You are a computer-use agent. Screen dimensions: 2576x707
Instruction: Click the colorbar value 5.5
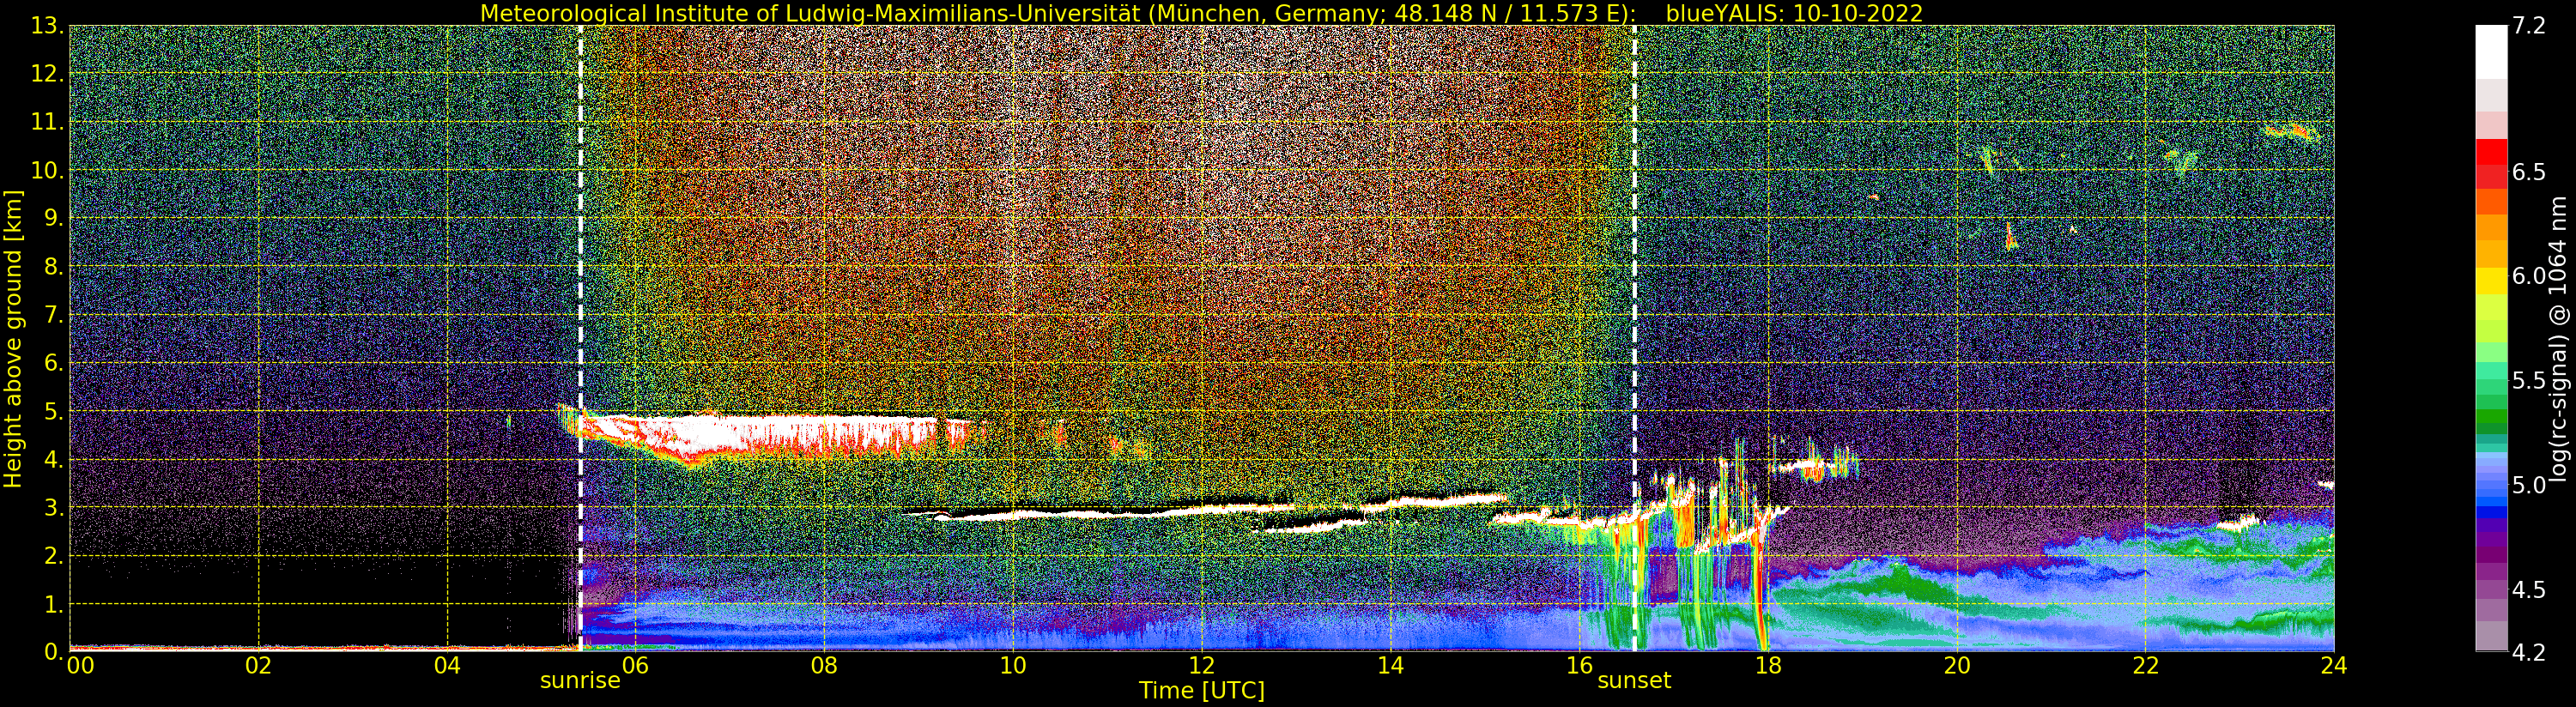(x=2528, y=381)
